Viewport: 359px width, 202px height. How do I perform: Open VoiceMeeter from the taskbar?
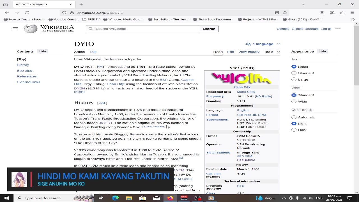point(184,198)
